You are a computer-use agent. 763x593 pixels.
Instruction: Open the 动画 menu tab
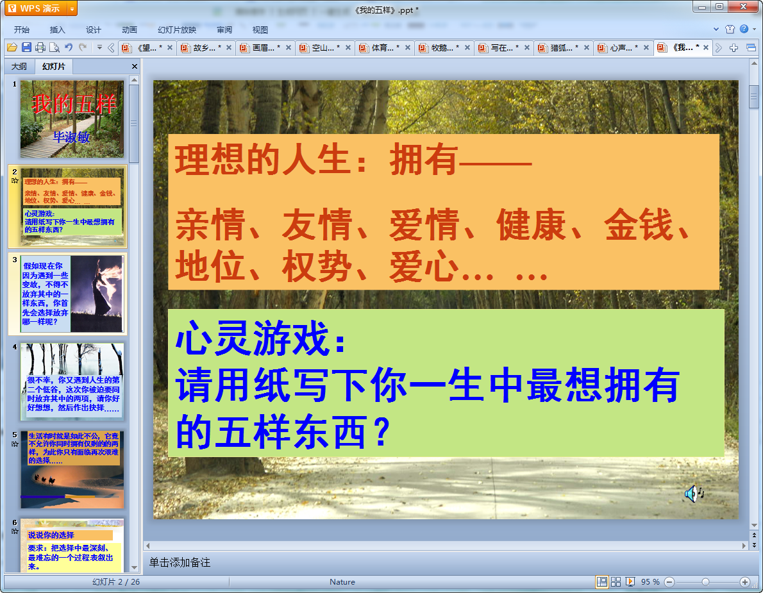(x=130, y=29)
